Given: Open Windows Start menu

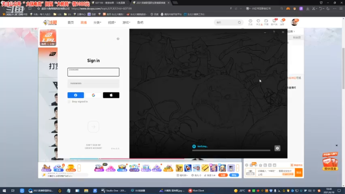Looking at the screenshot, I should 4,191.
